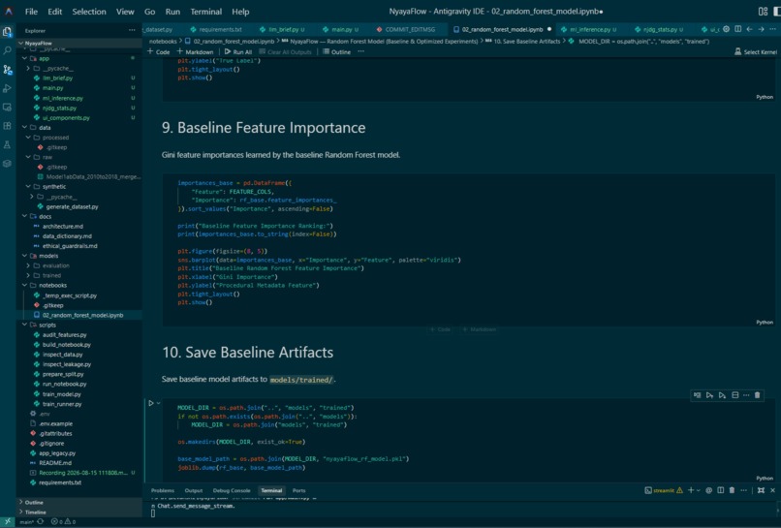
Task: Click Execute Cell and Below icon
Action: [x=722, y=395]
